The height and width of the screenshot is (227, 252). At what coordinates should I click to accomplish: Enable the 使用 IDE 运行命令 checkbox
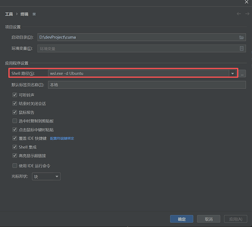[x=15, y=166]
